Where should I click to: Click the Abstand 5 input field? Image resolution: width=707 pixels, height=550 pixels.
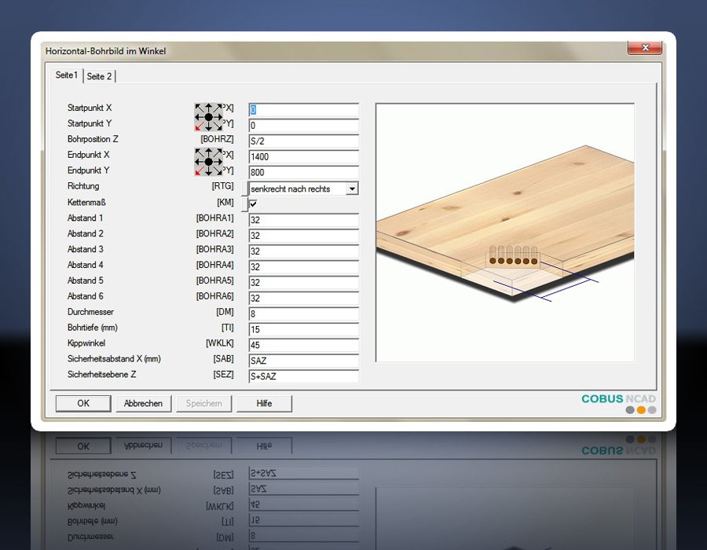tap(303, 282)
